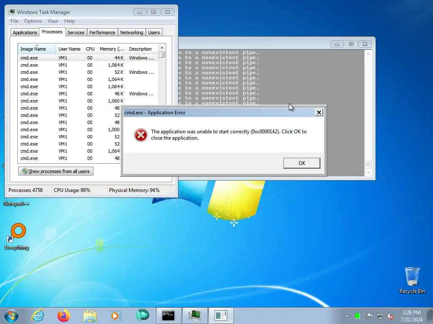
Task: Click 'Processes: 4758' in status bar
Action: coord(25,190)
